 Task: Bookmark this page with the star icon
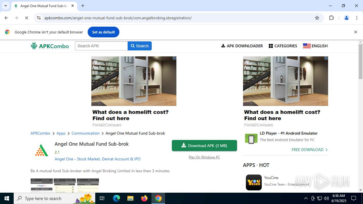coord(317,18)
